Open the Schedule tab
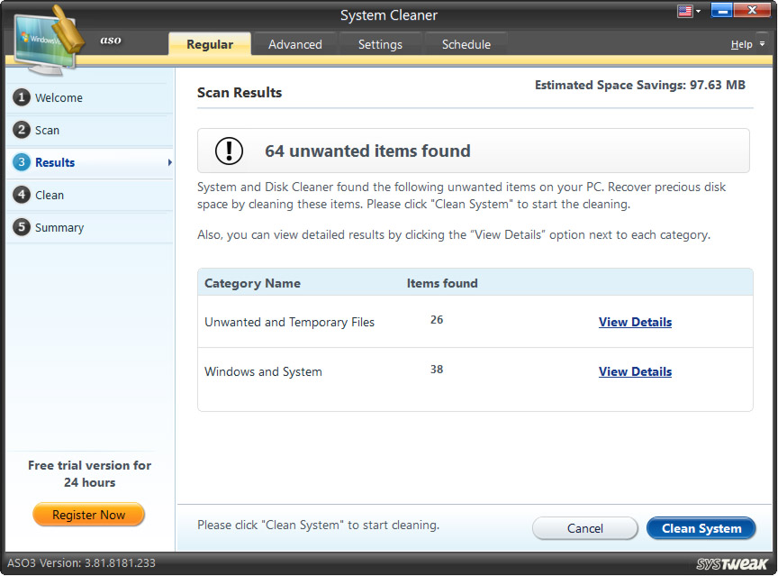Screen dimensions: 778x576 tap(466, 43)
